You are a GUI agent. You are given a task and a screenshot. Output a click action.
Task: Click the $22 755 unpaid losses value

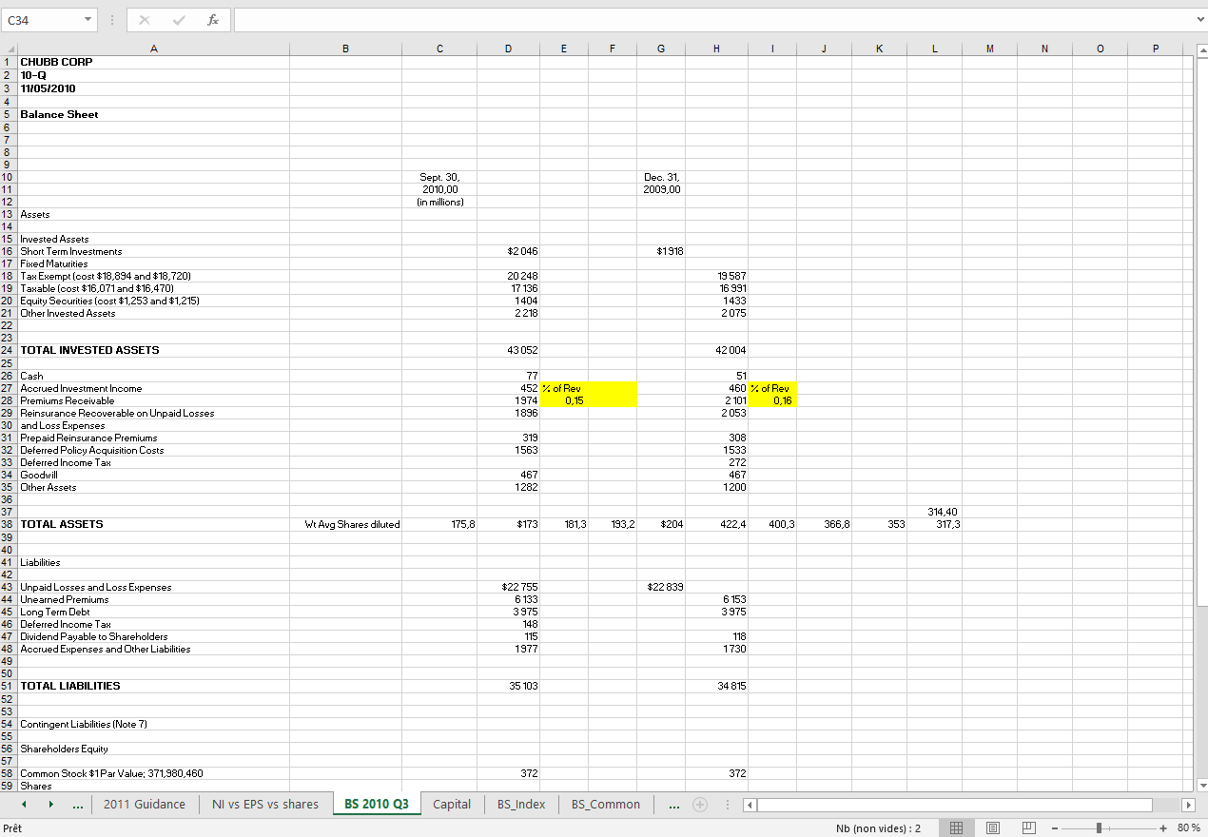coord(509,587)
